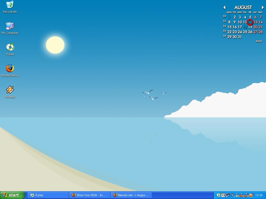Select August 13 in calendar widget
This screenshot has height=199, width=266.
click(255, 22)
